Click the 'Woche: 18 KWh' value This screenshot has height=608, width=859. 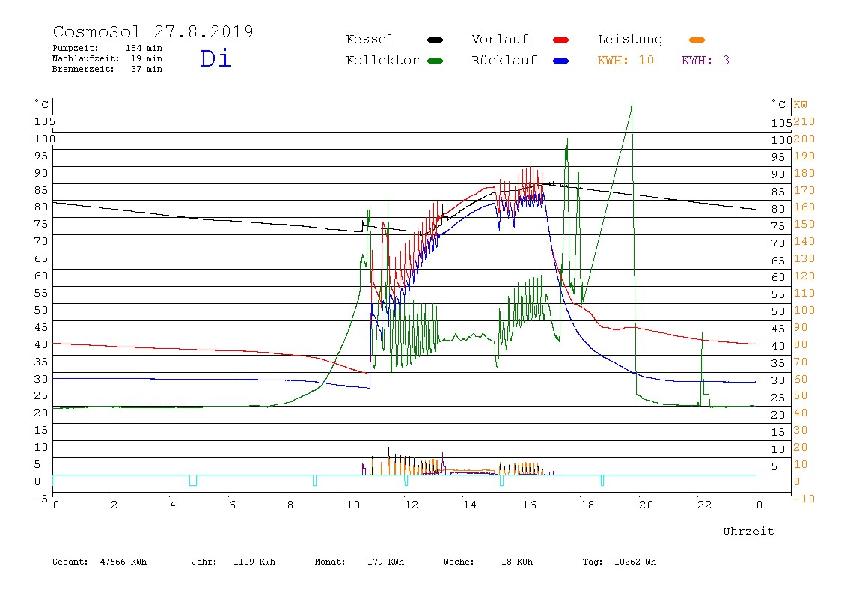pos(488,562)
